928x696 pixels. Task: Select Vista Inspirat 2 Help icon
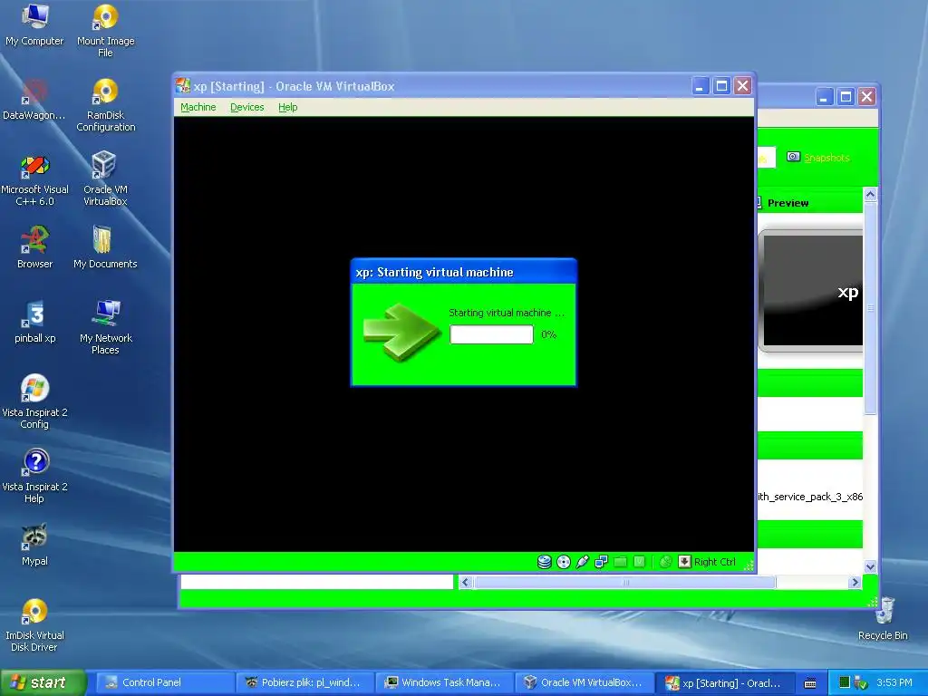tap(34, 477)
